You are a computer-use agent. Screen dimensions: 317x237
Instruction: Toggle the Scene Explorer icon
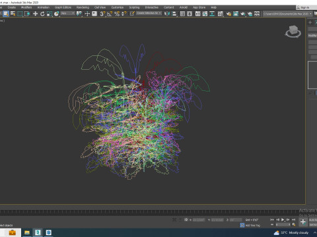click(x=182, y=14)
